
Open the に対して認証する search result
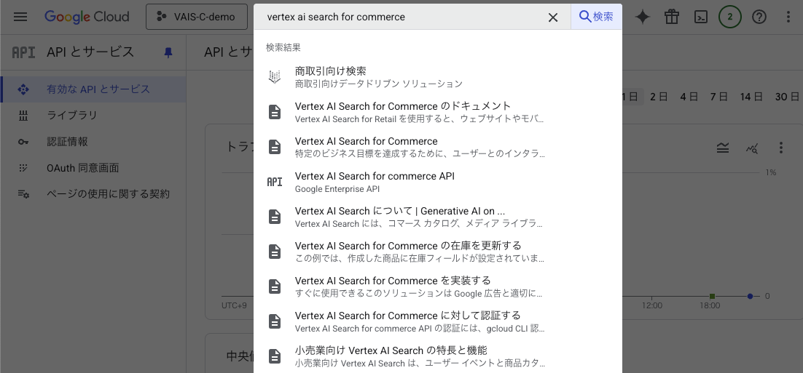tap(438, 321)
